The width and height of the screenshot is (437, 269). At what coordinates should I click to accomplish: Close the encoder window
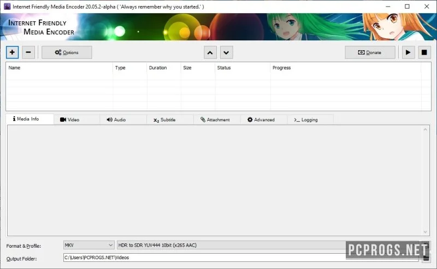point(427,7)
